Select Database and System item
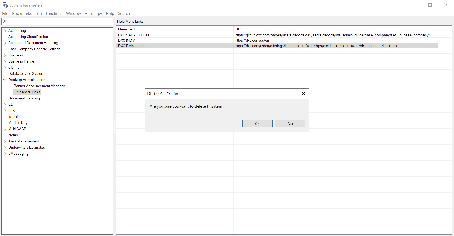This screenshot has height=236, width=454. pos(26,74)
